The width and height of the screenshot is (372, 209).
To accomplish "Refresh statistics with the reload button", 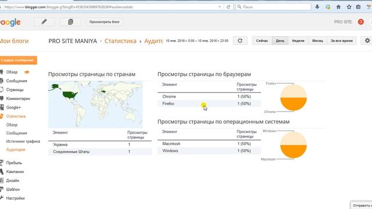I will (x=240, y=41).
